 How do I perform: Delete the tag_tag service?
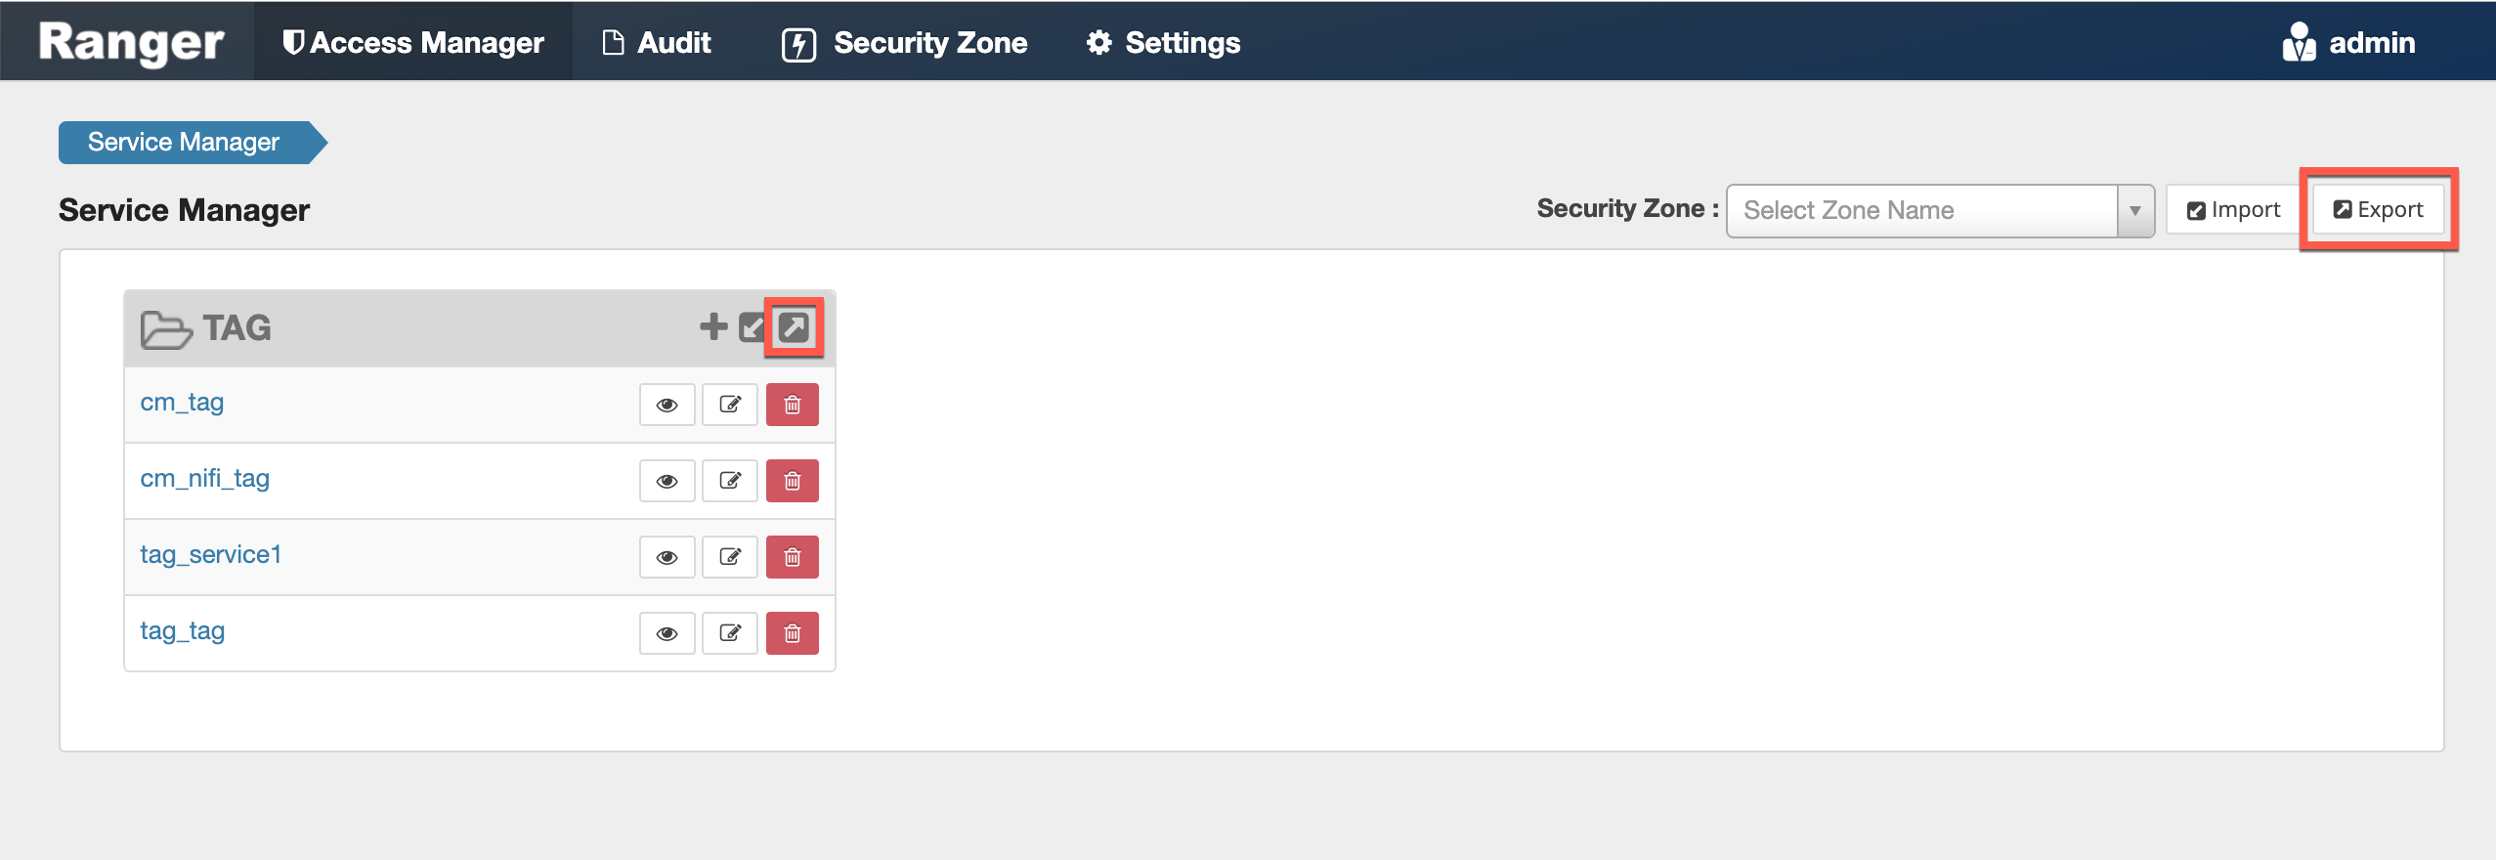(x=792, y=633)
